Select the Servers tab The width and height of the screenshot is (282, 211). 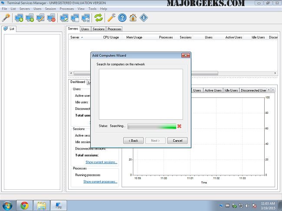tap(73, 29)
